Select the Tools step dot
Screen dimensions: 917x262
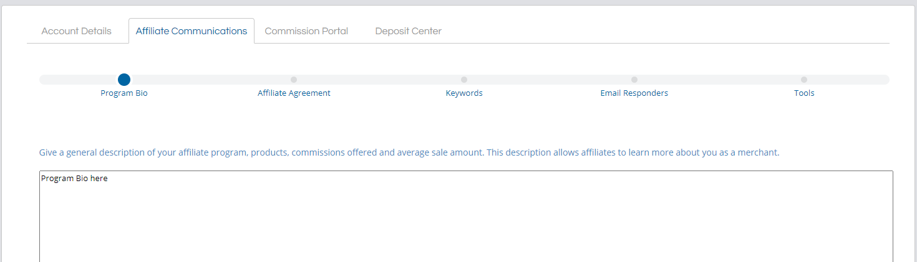[x=804, y=80]
